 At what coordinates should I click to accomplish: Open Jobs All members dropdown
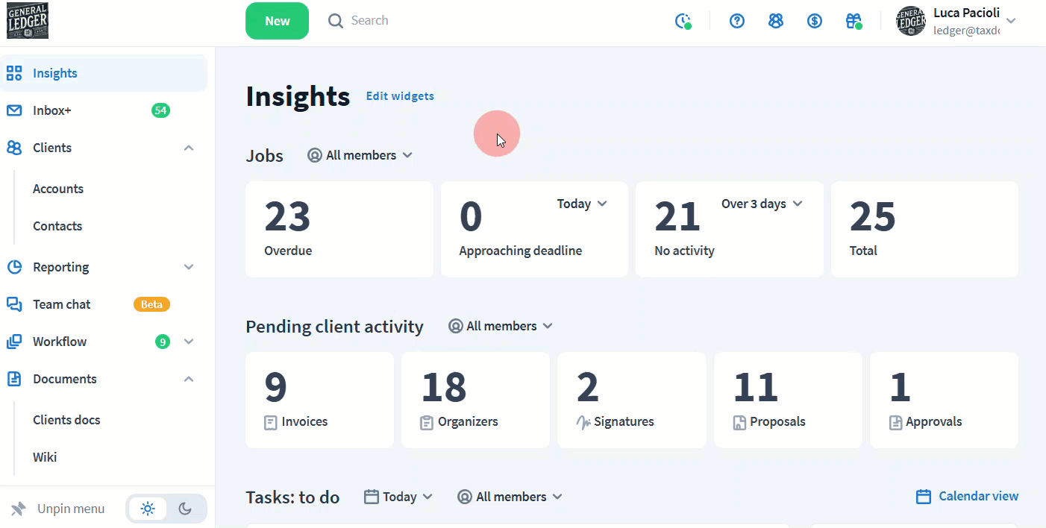pyautogui.click(x=361, y=155)
